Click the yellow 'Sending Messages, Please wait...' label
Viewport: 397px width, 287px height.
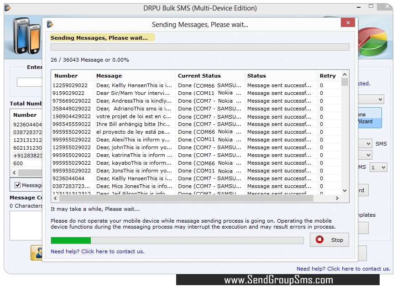click(x=102, y=38)
